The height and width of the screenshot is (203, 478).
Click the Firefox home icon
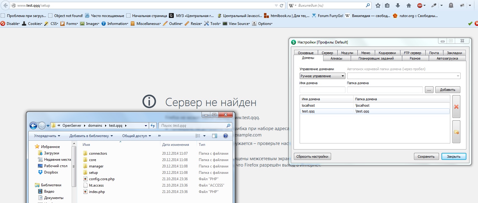(409, 5)
